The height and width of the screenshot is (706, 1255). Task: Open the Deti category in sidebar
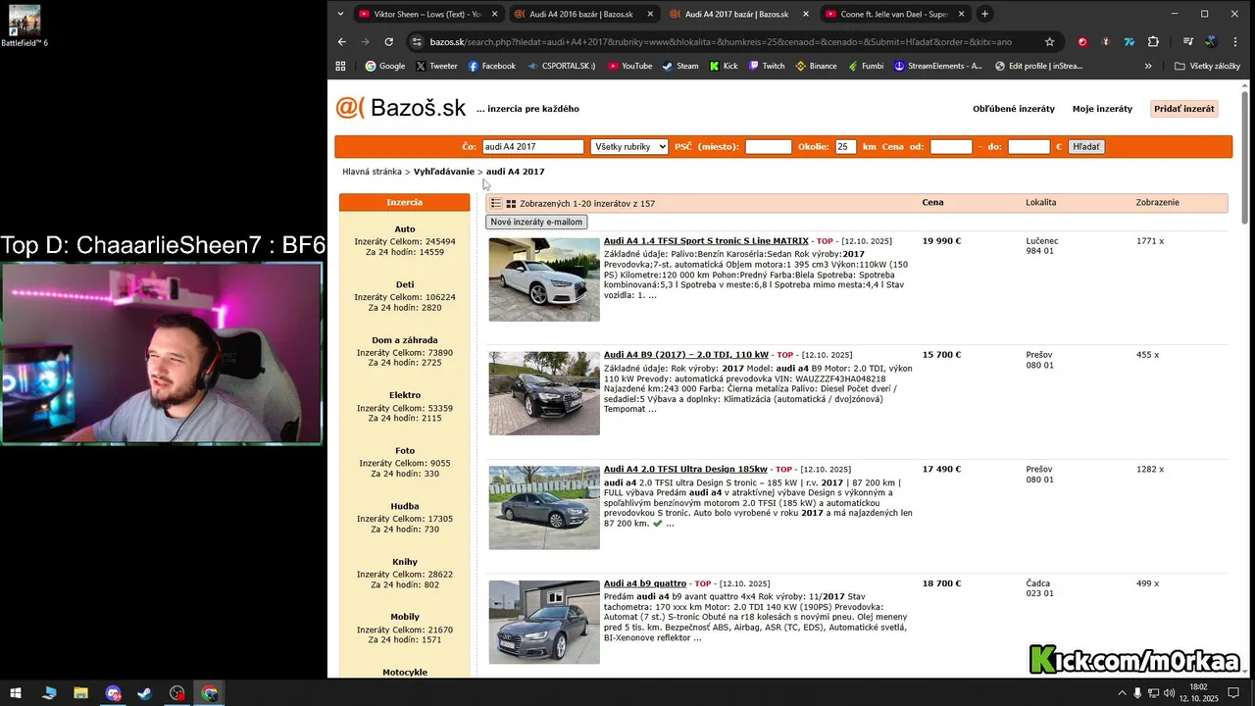point(405,284)
